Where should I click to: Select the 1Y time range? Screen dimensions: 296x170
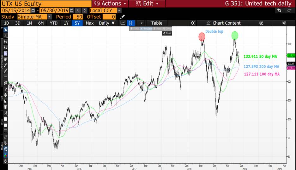click(x=66, y=23)
